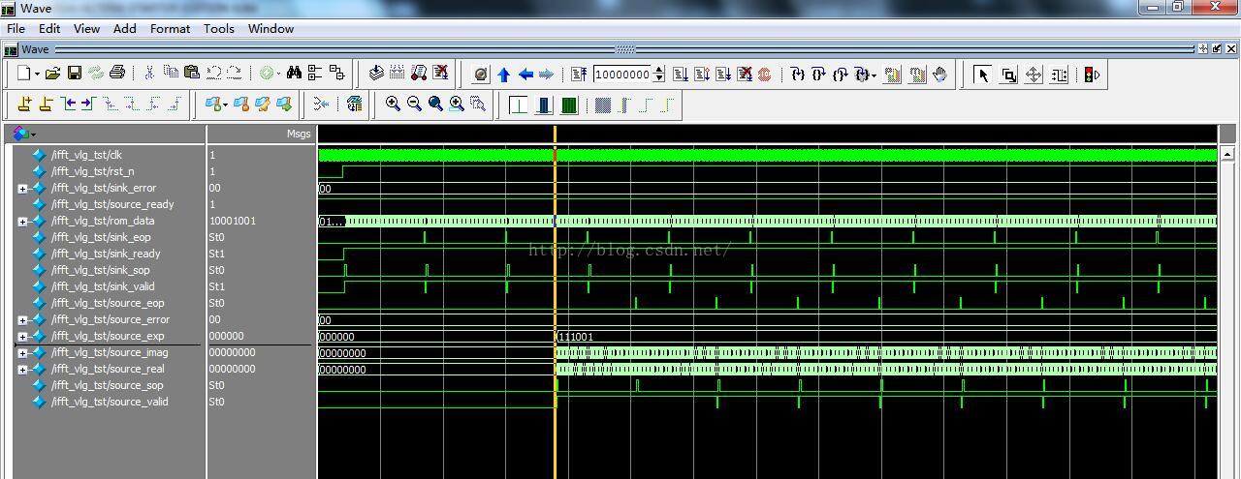
Task: Open a file with the folder icon
Action: click(52, 74)
